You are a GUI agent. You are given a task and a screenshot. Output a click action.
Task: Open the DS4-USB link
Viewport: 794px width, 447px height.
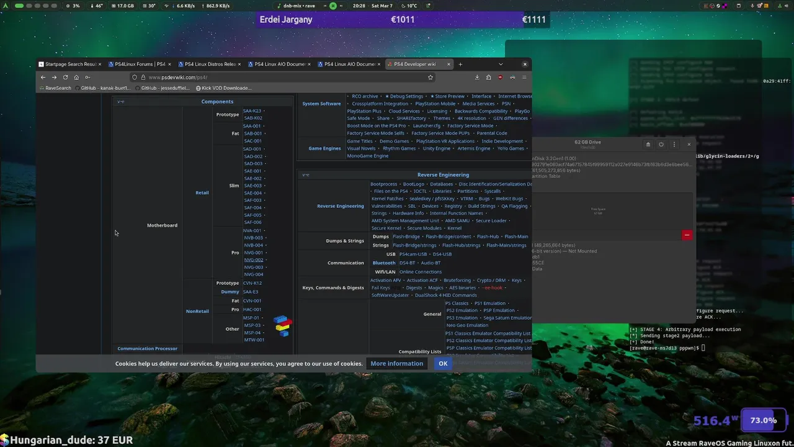pyautogui.click(x=442, y=254)
